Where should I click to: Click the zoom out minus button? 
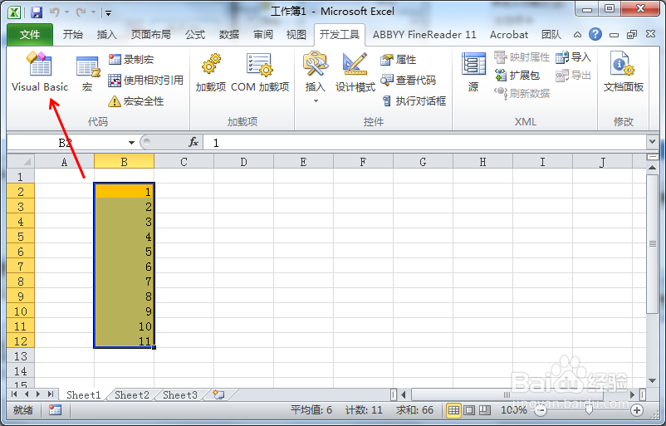pos(541,410)
